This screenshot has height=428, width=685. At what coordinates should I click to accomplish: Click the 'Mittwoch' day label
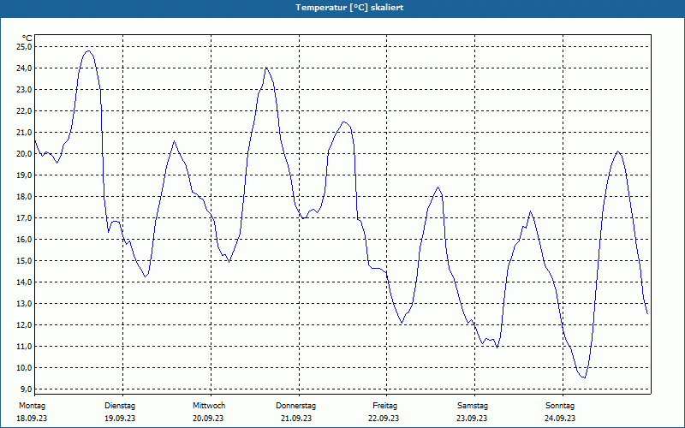[209, 406]
